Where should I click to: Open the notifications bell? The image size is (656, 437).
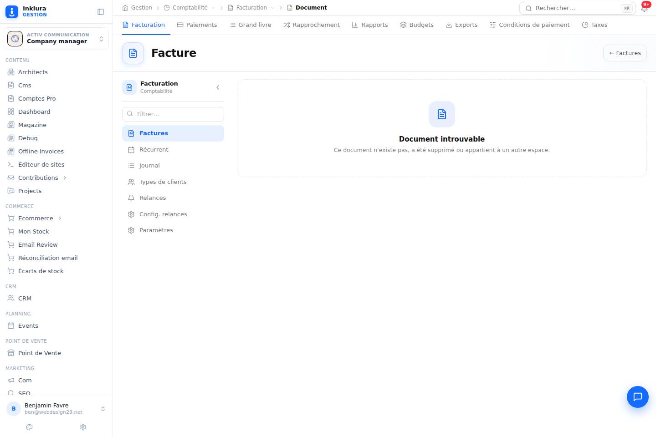pos(644,8)
